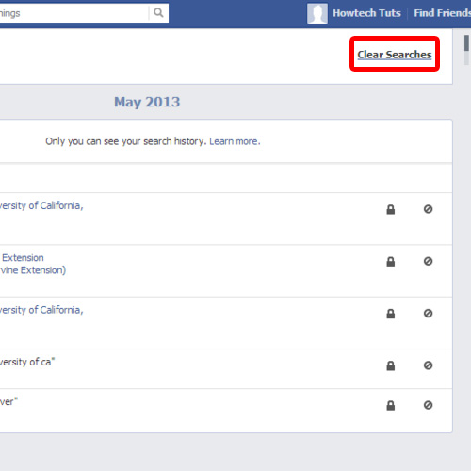This screenshot has width=471, height=471.
Task: Click lock icon on last search row
Action: 391,406
